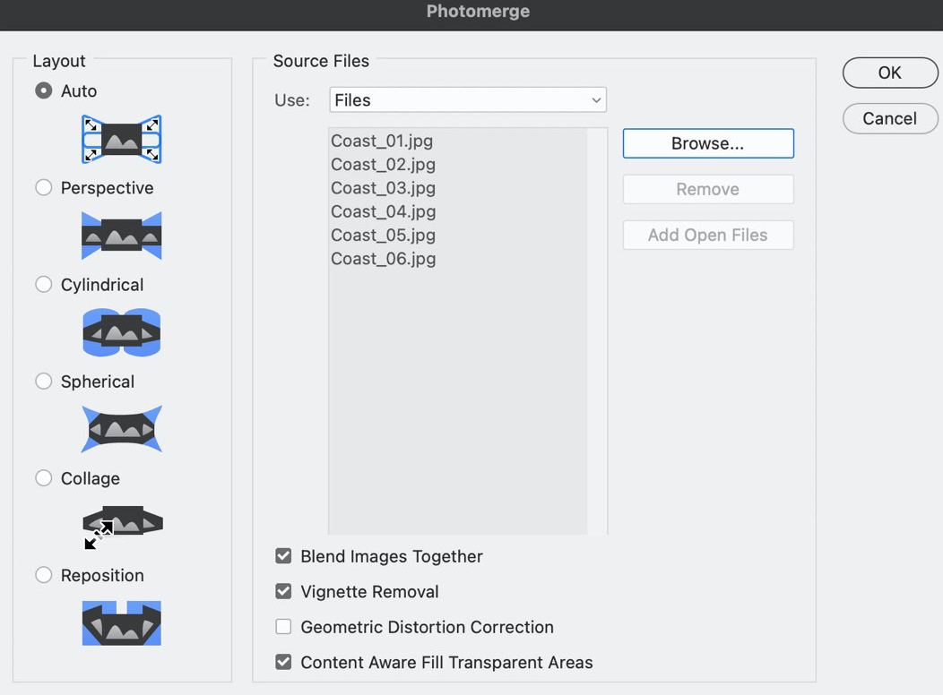Click OK to run Photomerge
Screen dimensions: 943x695
click(890, 73)
